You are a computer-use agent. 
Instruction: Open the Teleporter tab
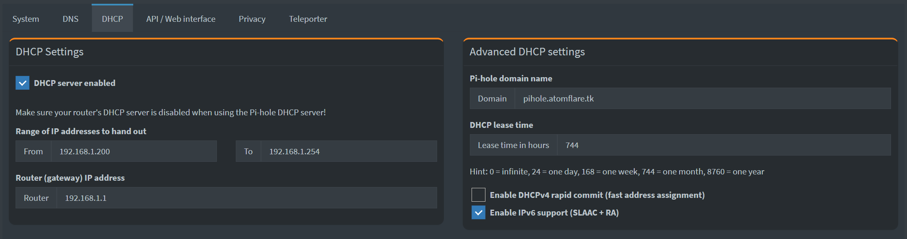(308, 19)
